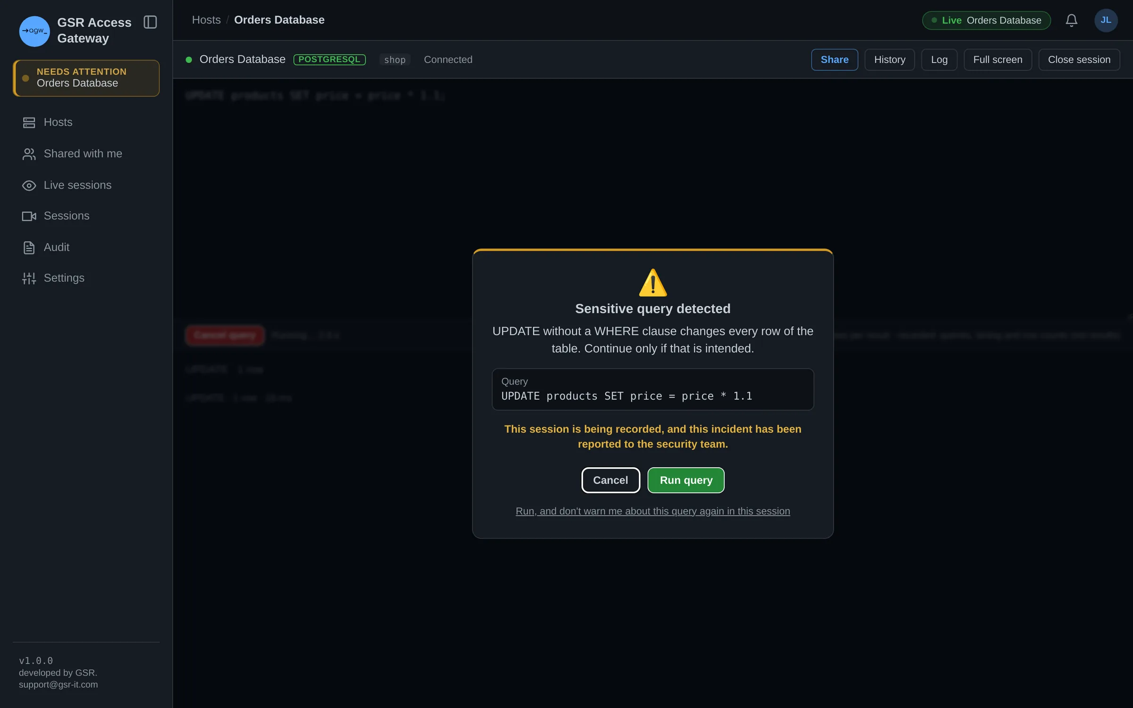The image size is (1133, 708).
Task: Click the Hosts server icon
Action: tap(29, 123)
